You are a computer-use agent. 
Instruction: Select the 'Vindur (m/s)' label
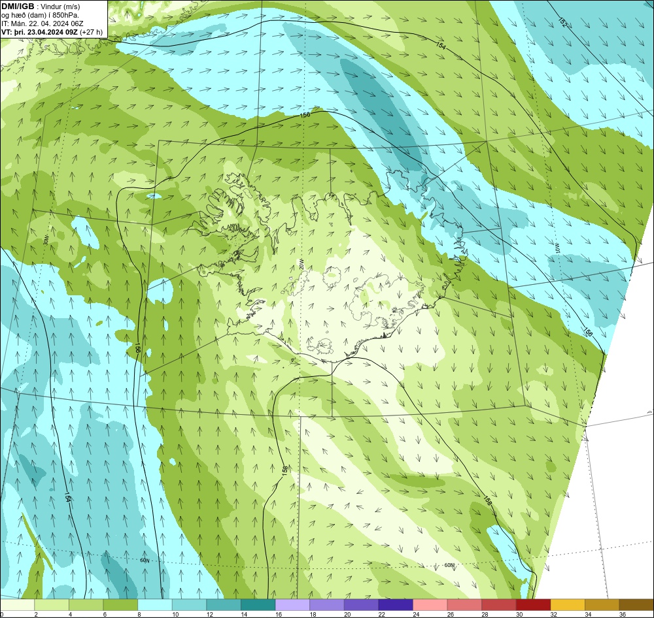point(61,7)
